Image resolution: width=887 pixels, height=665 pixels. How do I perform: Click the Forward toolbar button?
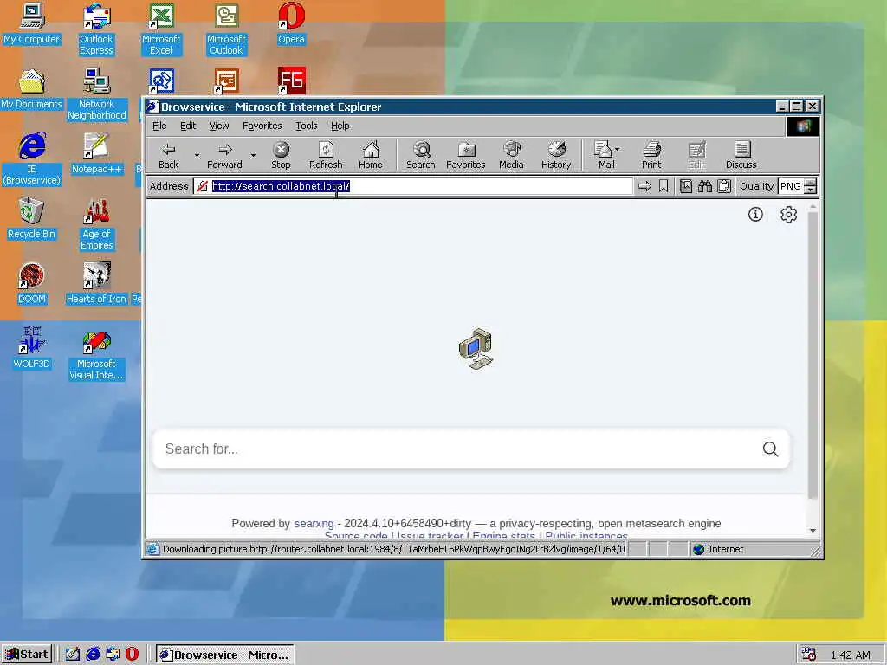[x=224, y=155]
